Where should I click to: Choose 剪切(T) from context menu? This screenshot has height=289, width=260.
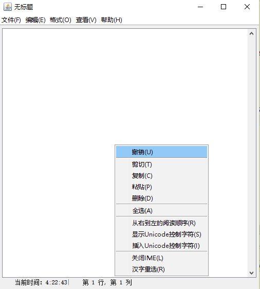pos(161,164)
